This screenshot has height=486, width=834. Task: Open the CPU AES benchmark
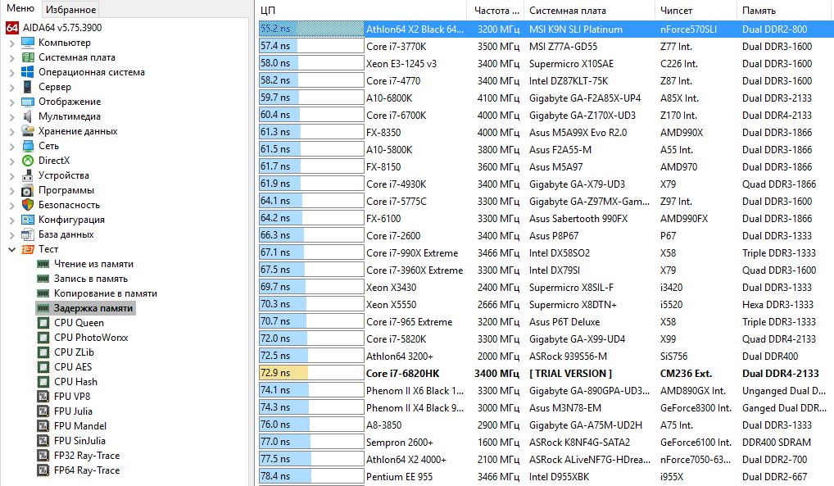click(73, 367)
